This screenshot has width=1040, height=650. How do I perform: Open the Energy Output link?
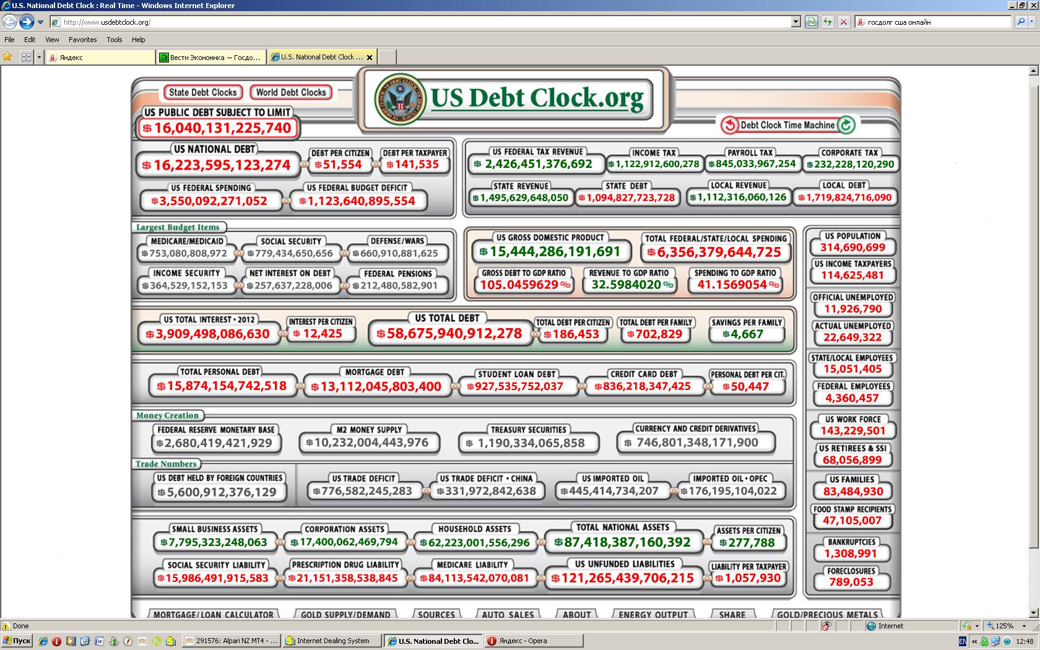(x=653, y=614)
